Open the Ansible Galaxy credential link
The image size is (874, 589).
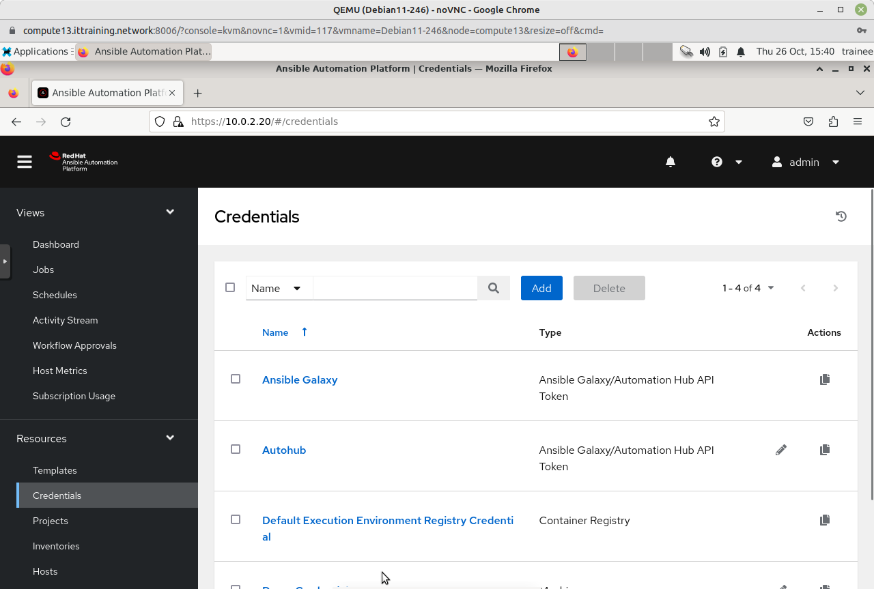coord(300,379)
